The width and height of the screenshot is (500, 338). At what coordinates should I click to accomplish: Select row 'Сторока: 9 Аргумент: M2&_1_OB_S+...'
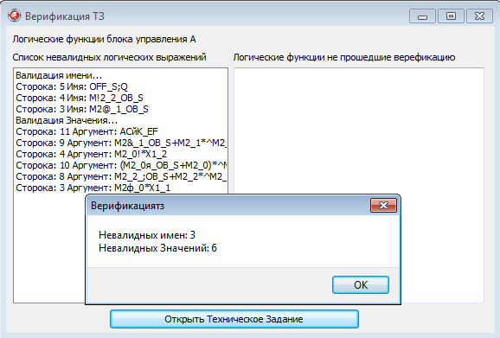point(120,143)
